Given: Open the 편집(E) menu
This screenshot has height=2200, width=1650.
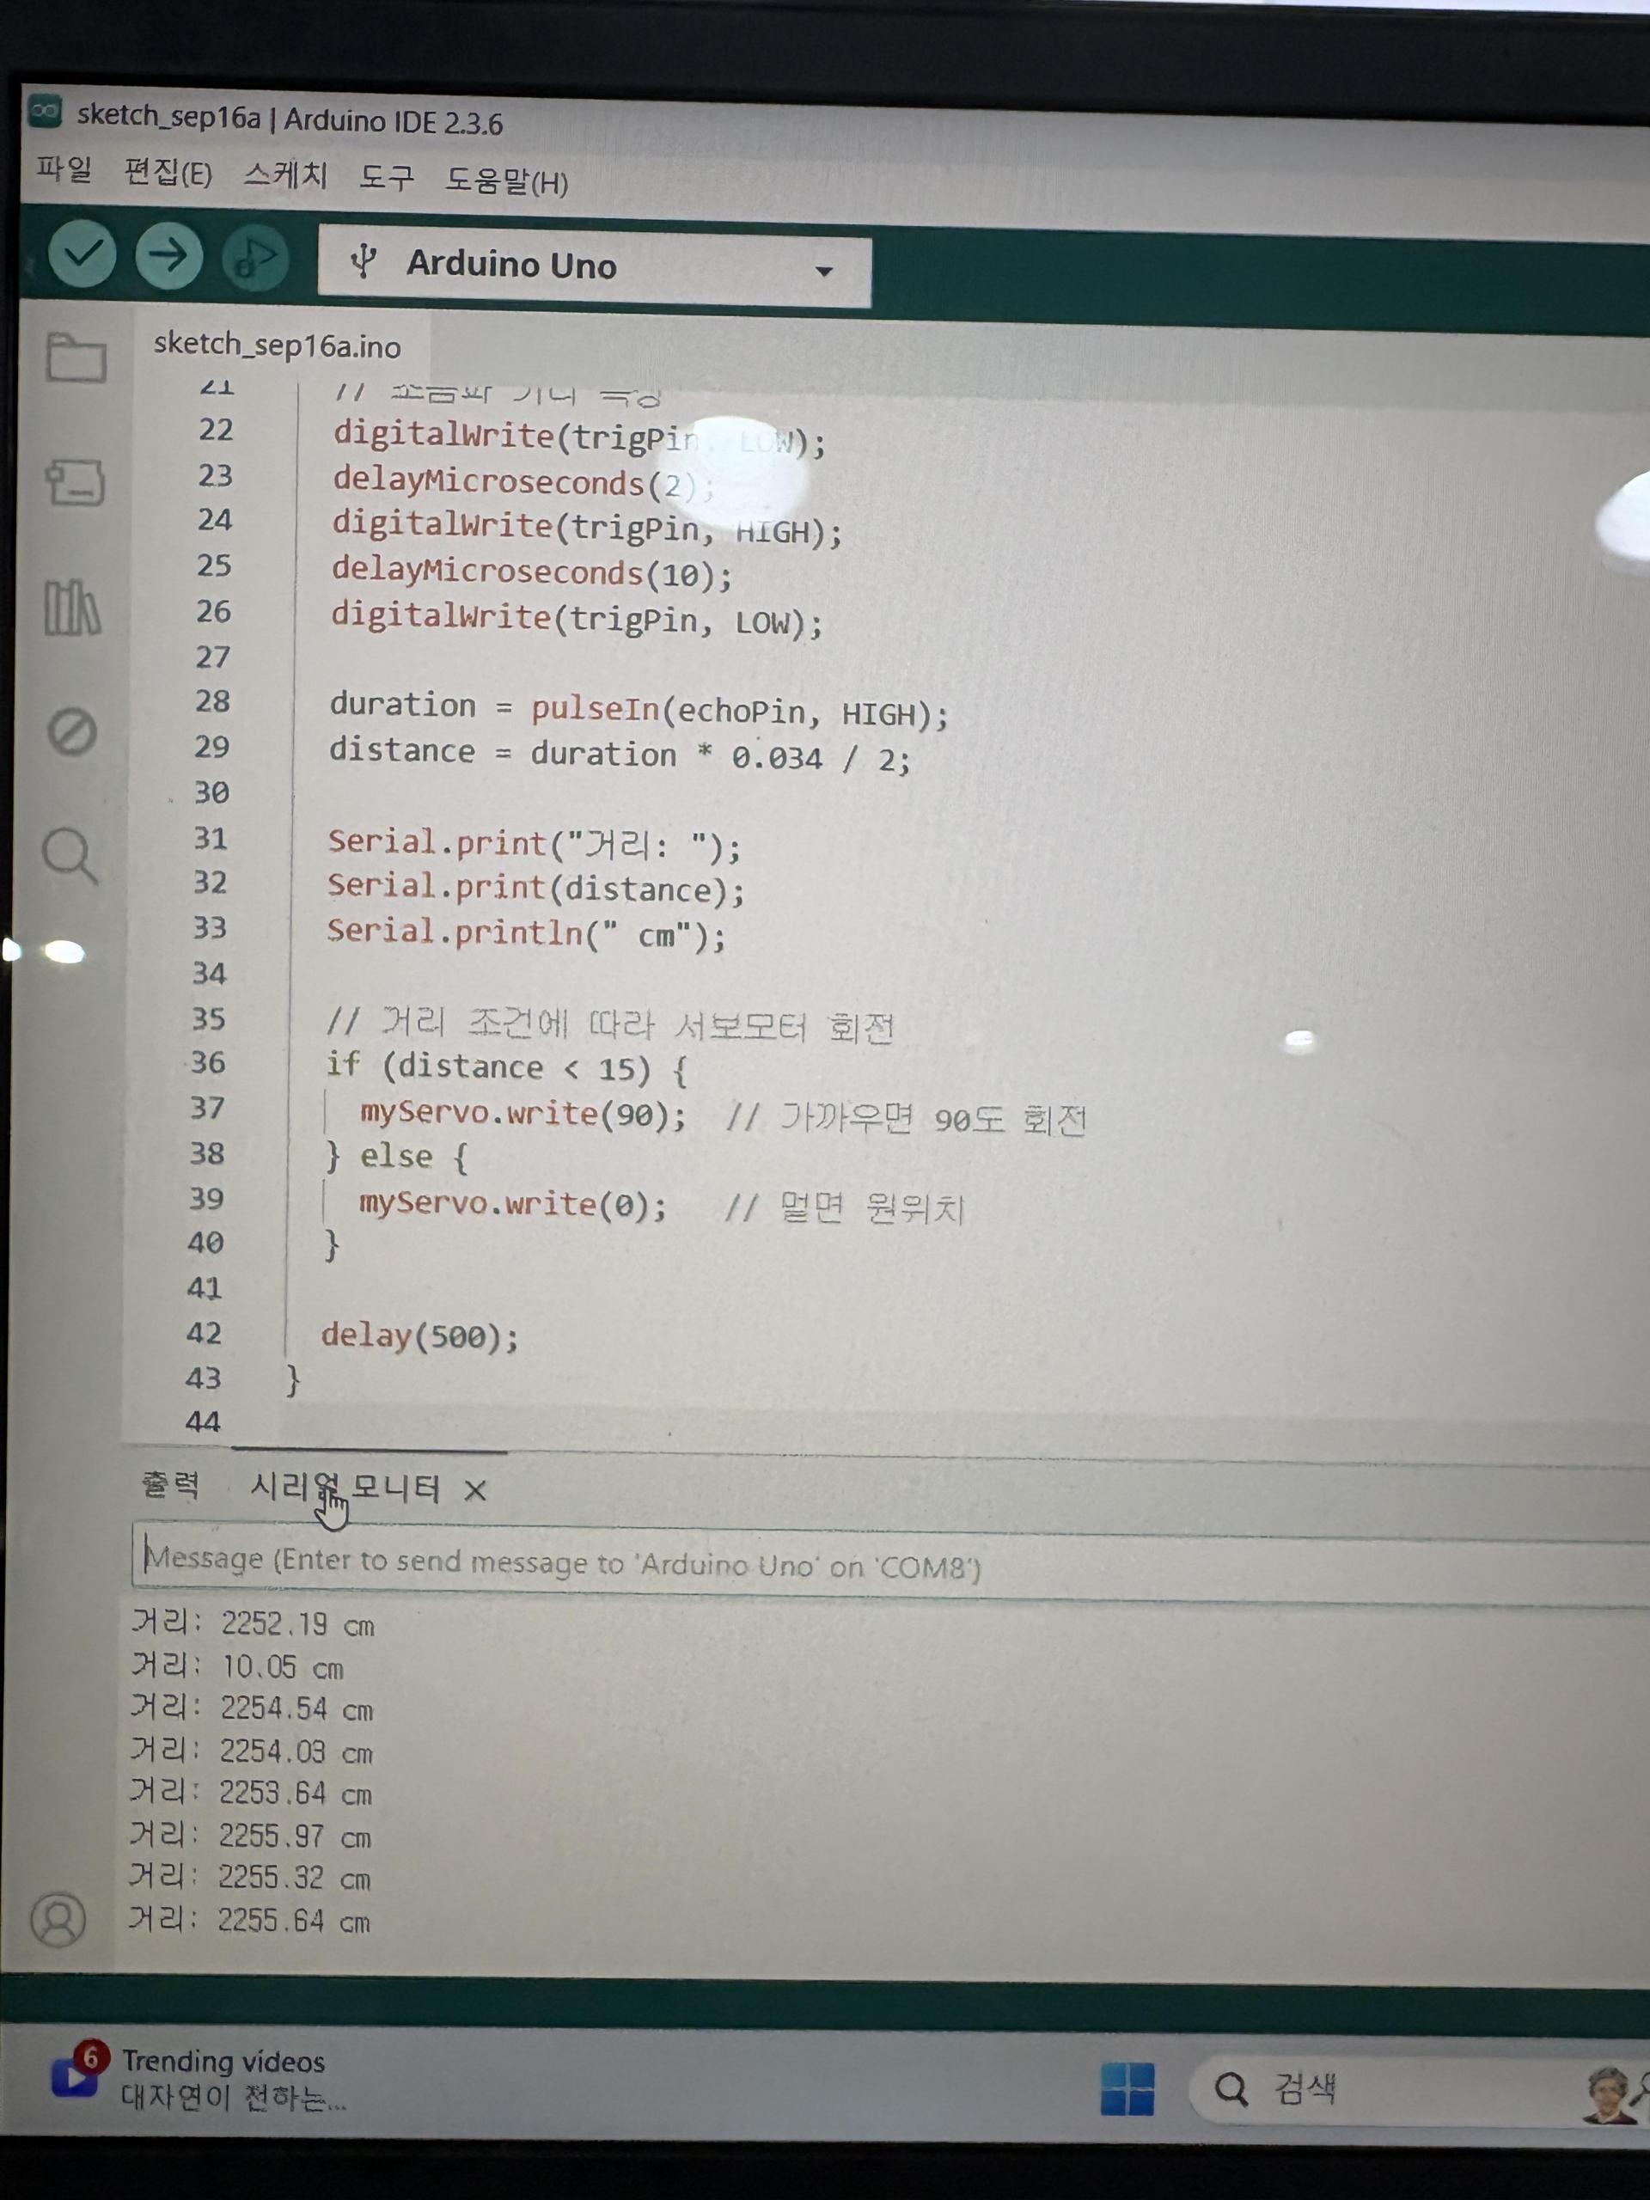Looking at the screenshot, I should click(167, 173).
